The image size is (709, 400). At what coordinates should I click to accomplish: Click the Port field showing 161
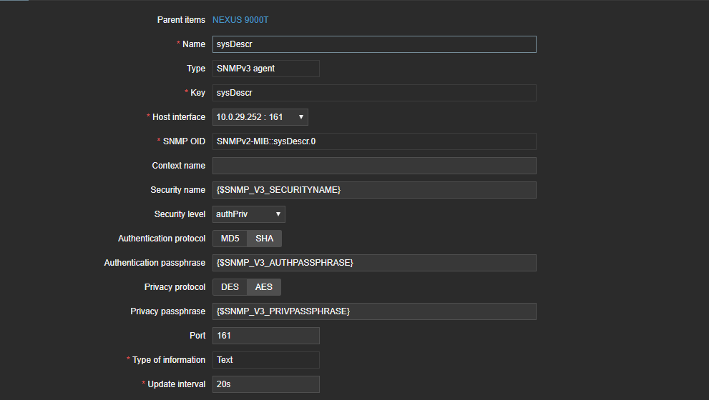tap(265, 336)
